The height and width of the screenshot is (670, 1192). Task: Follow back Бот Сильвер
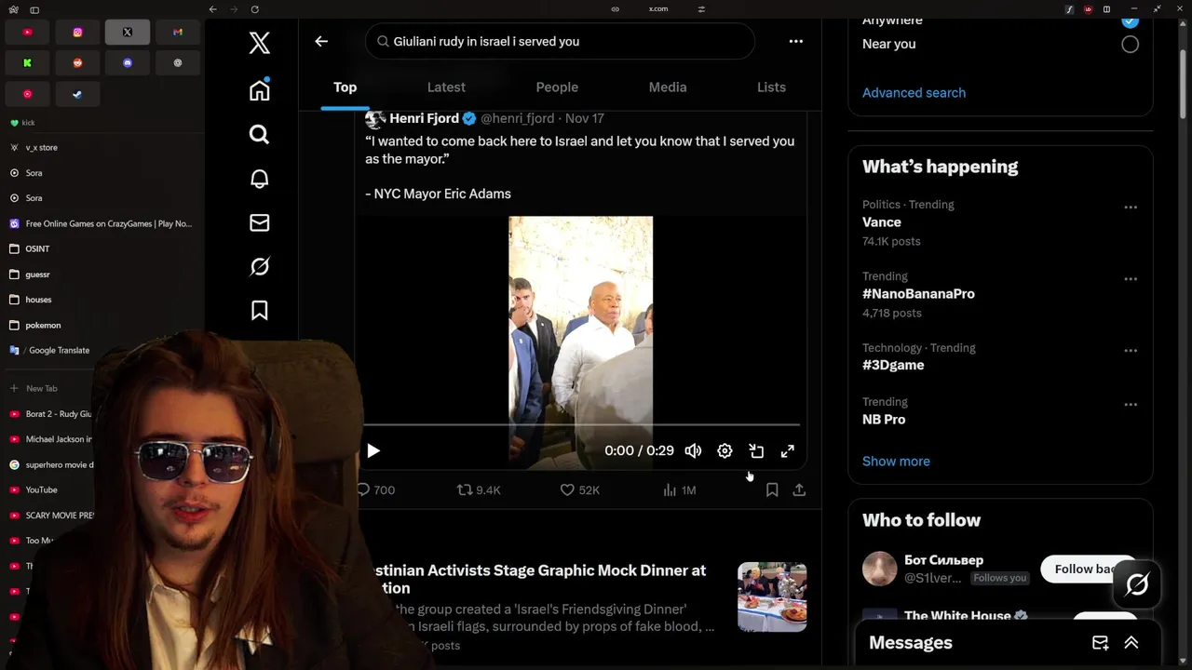1088,569
